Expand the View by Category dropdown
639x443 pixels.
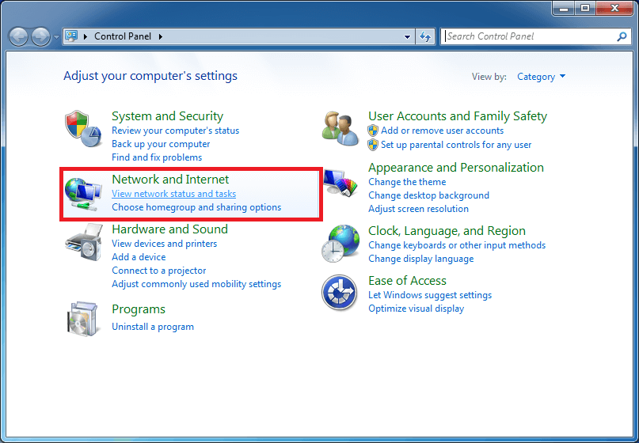(541, 77)
